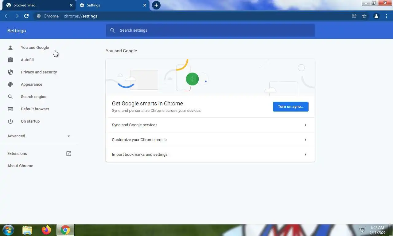Open Import bookmarks and settings row
Screen dimensions: 393x236
210,155
